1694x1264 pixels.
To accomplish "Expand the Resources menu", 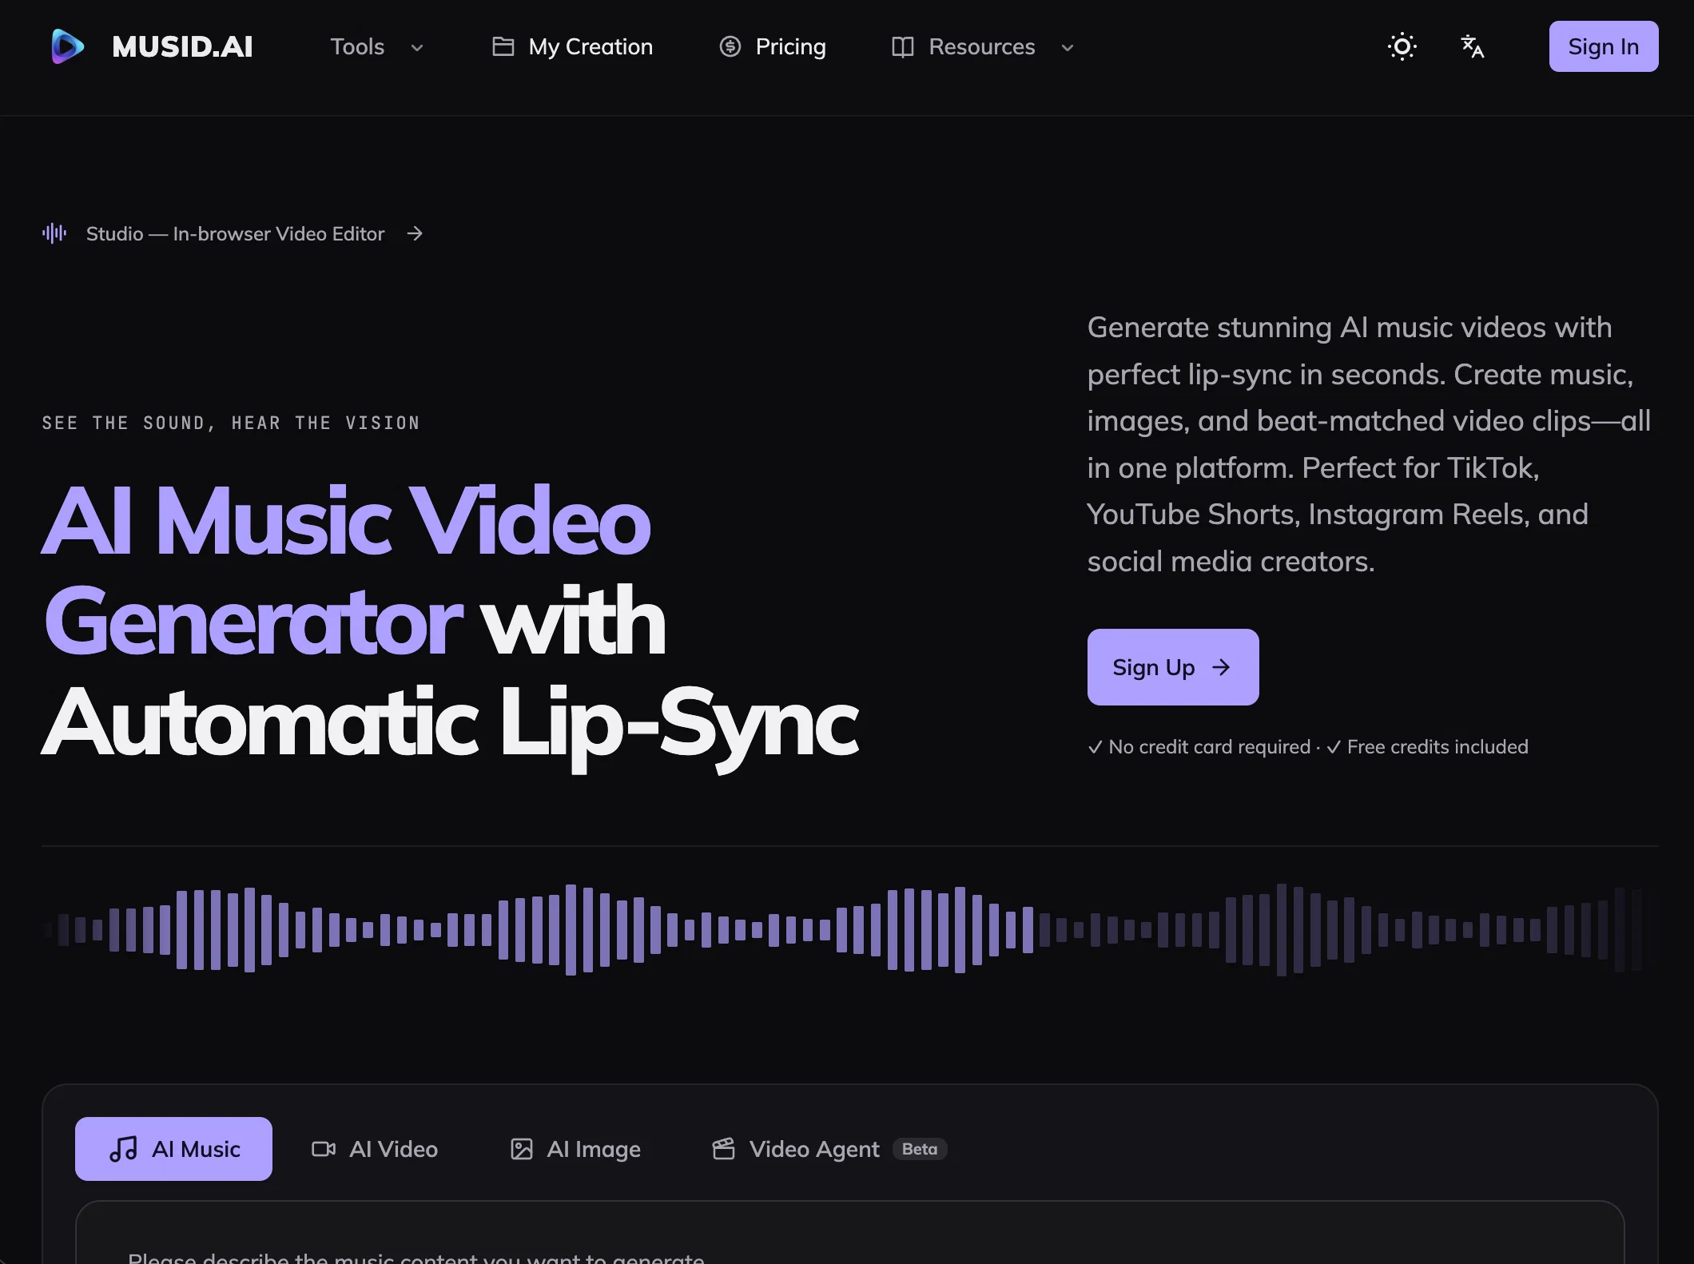I will pyautogui.click(x=983, y=46).
